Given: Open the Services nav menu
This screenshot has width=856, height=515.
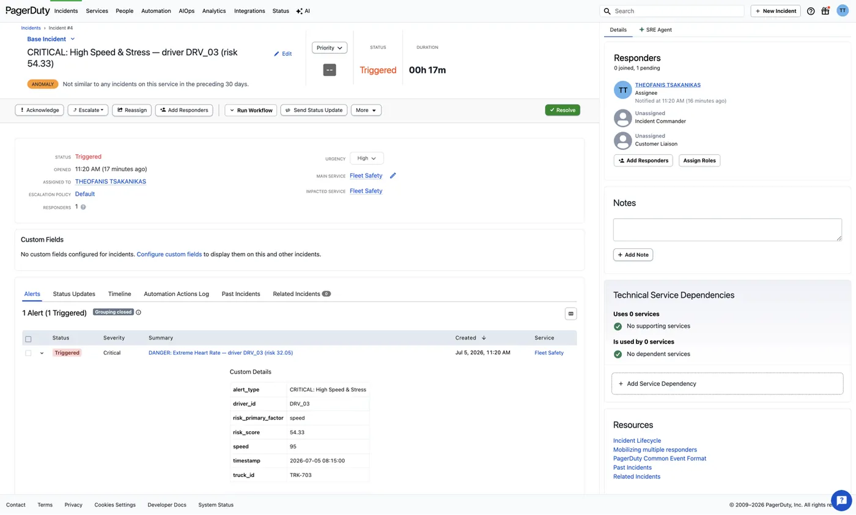Looking at the screenshot, I should pos(97,11).
